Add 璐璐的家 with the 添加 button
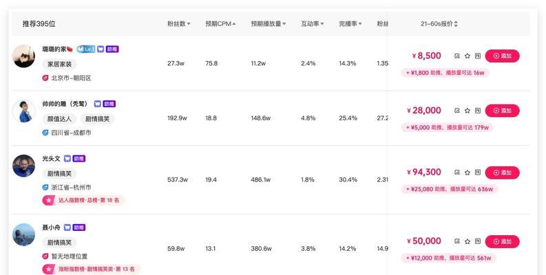Screen dimensions: 546x275 click(502, 56)
